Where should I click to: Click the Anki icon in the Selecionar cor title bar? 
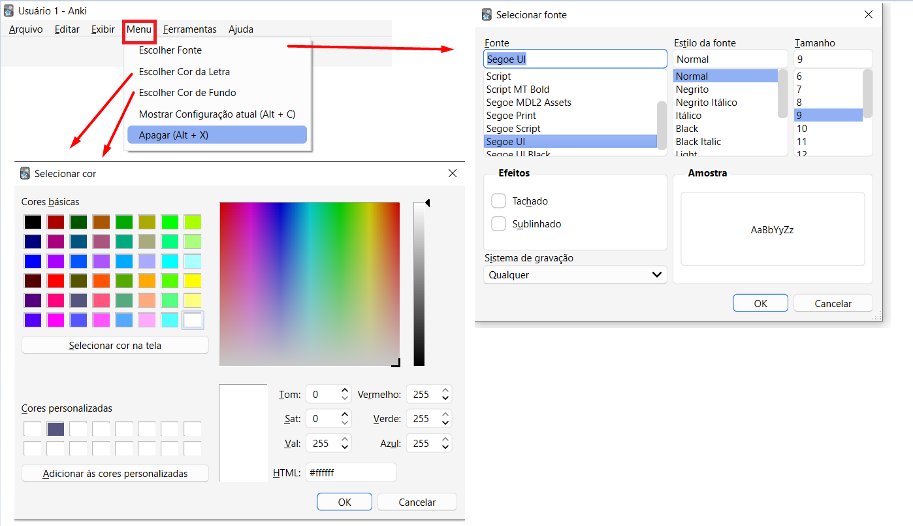pyautogui.click(x=25, y=173)
